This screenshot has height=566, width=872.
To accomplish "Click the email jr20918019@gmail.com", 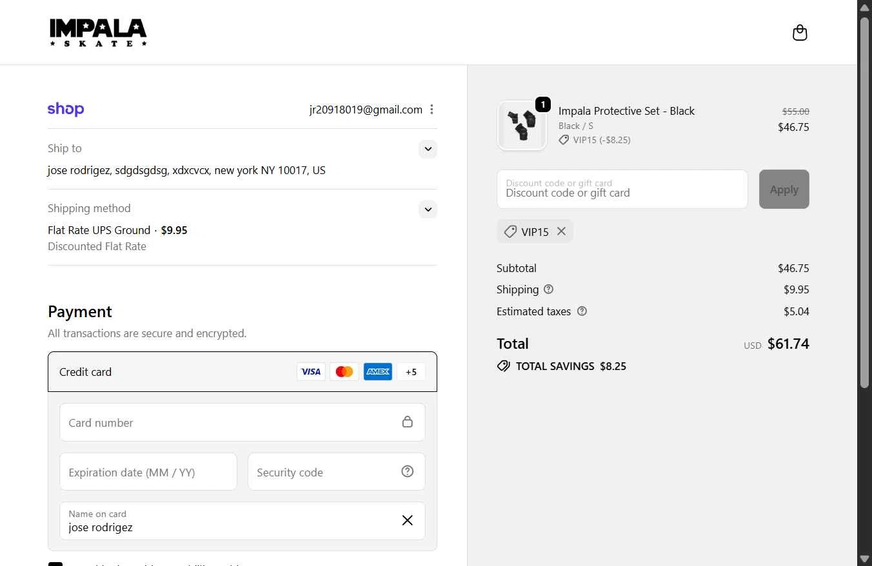I will pos(366,110).
